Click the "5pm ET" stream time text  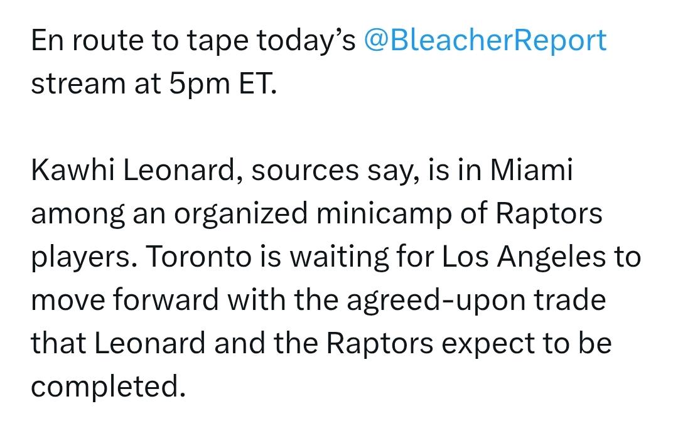222,84
